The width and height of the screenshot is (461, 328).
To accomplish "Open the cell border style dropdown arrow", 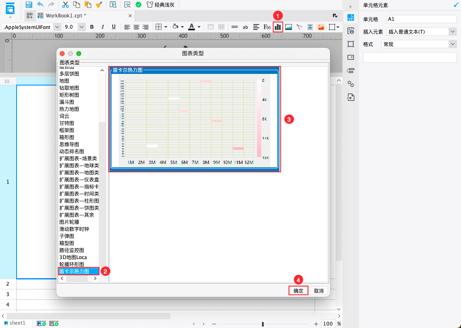I will coord(166,27).
